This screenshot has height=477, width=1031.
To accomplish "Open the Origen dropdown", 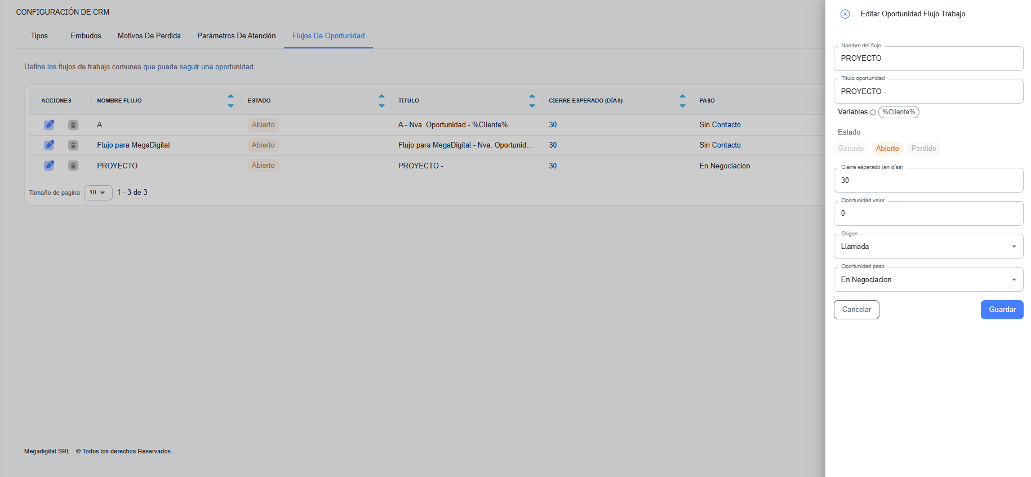I will pos(928,247).
